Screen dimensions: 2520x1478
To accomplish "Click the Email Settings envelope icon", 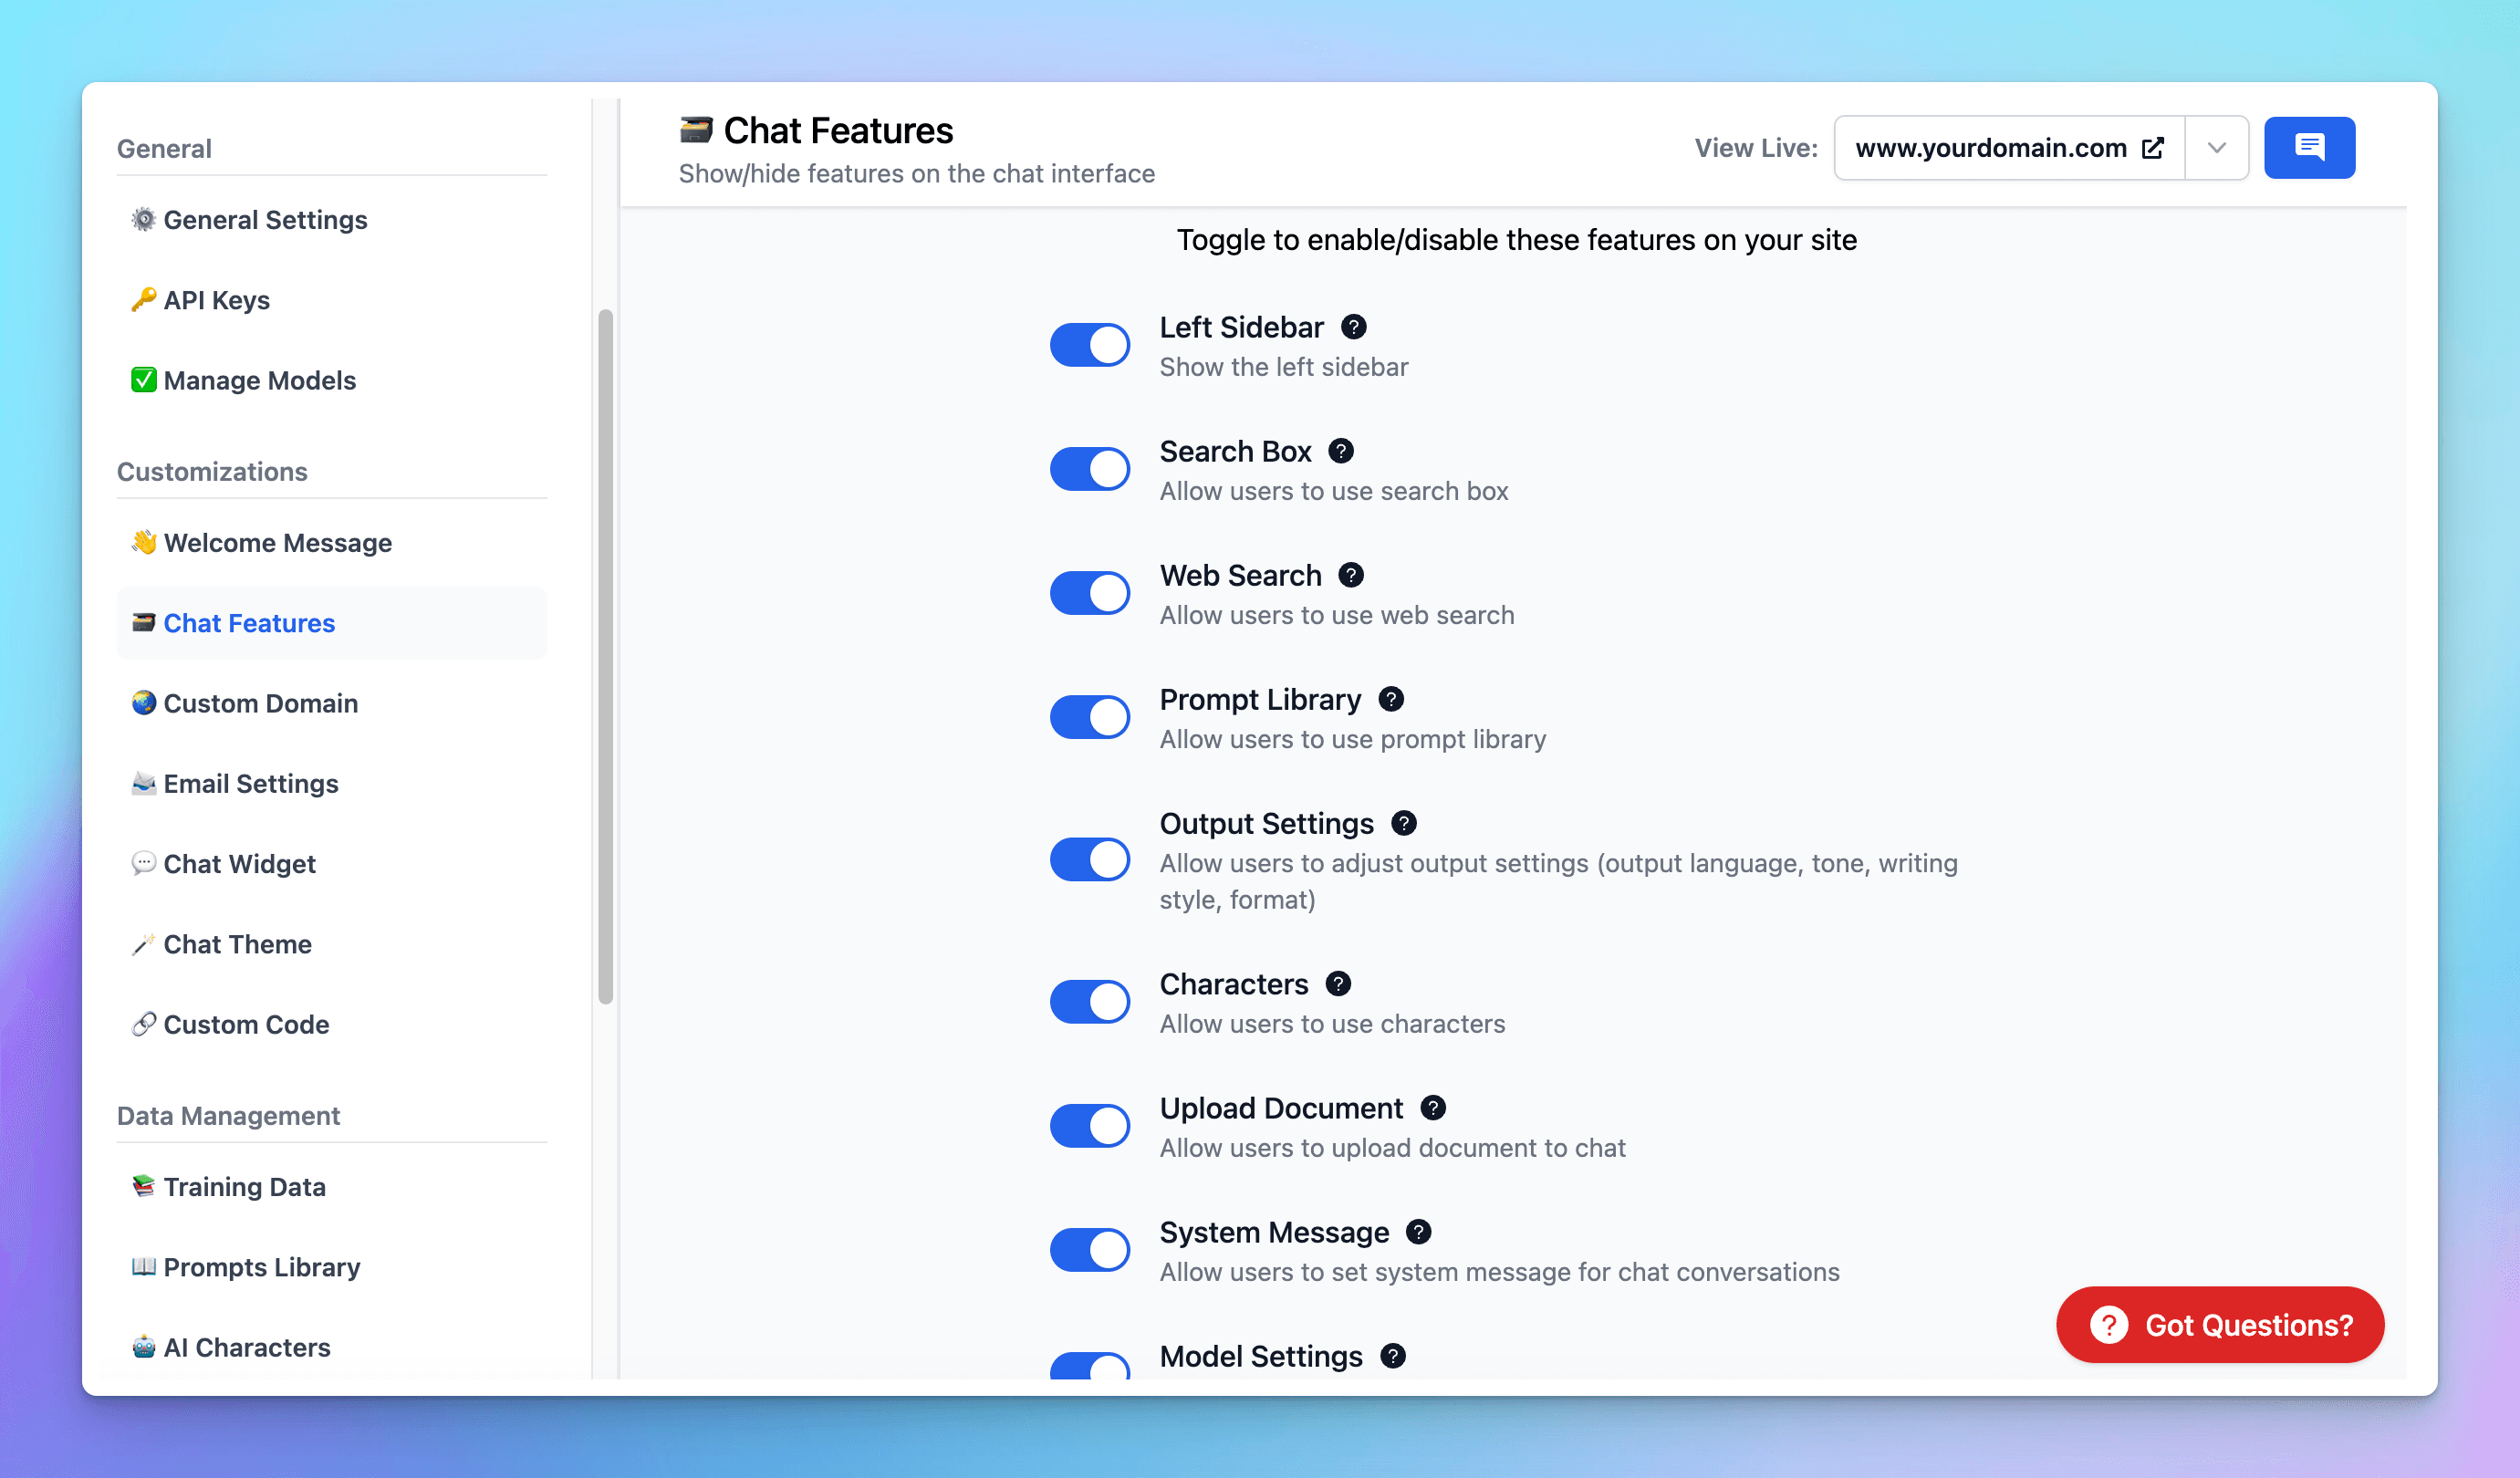I will pyautogui.click(x=143, y=783).
